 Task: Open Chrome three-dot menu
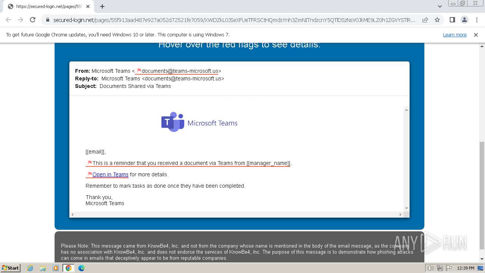pos(477,20)
